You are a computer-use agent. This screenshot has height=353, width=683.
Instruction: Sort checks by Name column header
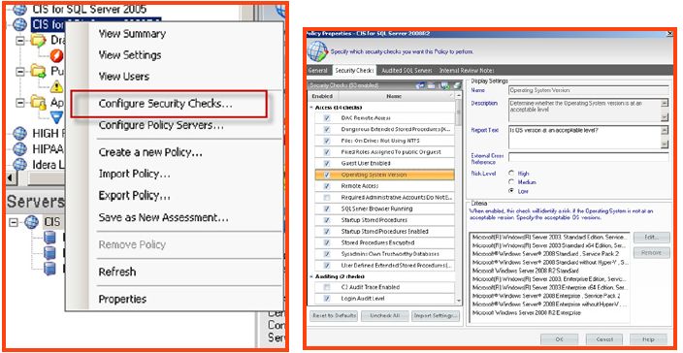pos(394,96)
